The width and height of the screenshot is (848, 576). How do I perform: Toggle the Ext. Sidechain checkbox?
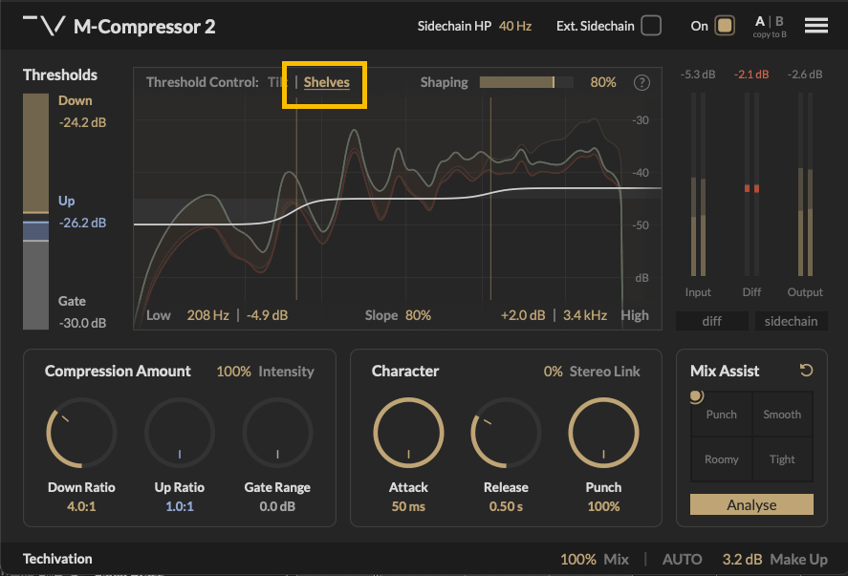(651, 26)
